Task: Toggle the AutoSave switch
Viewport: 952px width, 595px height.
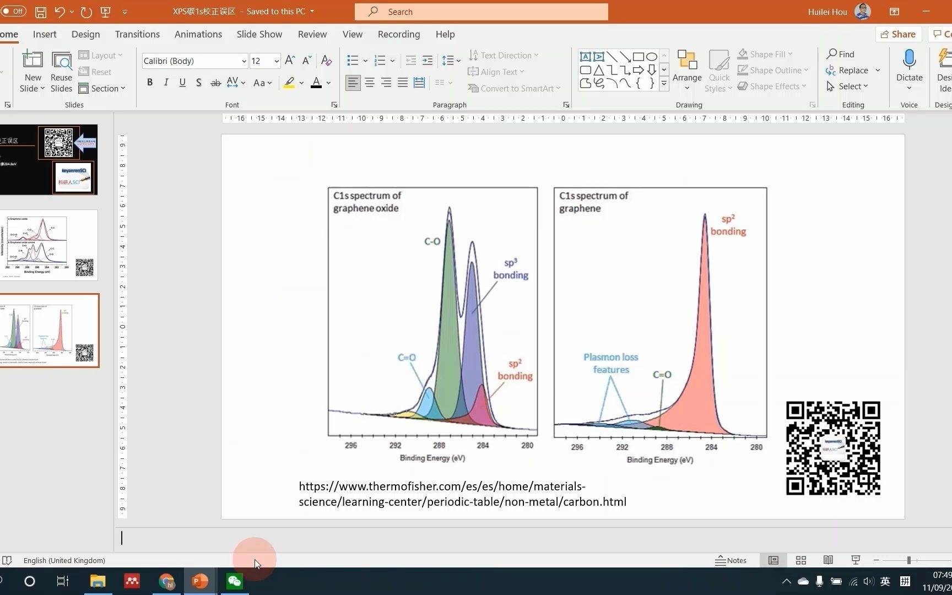Action: coord(13,11)
